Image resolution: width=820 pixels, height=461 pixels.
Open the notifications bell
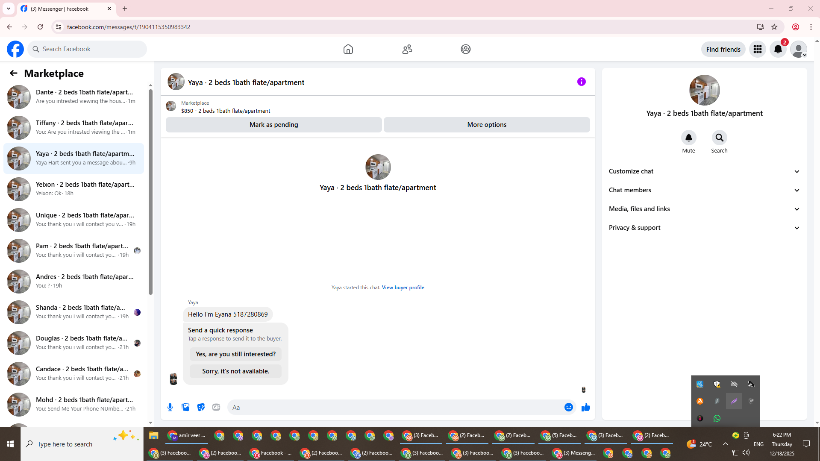(x=778, y=49)
